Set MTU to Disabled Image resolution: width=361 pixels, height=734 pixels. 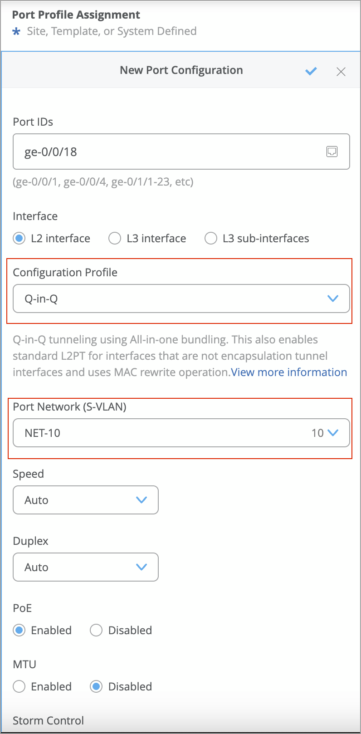click(x=96, y=687)
